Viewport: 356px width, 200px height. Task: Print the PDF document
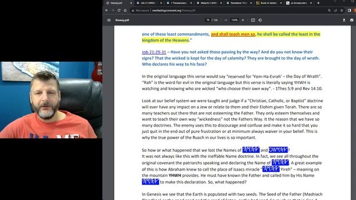(x=352, y=20)
